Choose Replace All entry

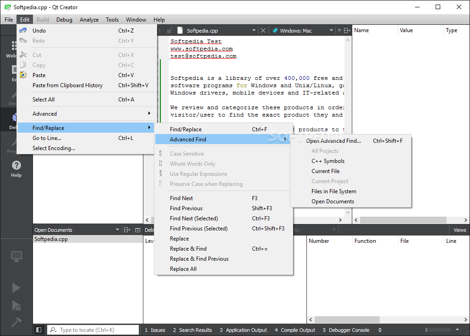coord(223,269)
